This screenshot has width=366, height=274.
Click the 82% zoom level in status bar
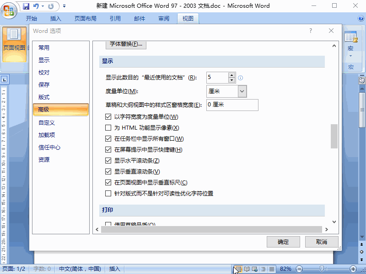point(285,269)
